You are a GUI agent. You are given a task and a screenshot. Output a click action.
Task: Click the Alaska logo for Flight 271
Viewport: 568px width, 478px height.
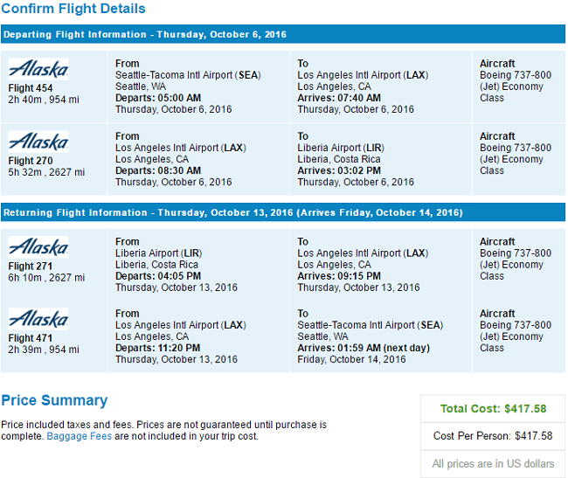tap(38, 247)
